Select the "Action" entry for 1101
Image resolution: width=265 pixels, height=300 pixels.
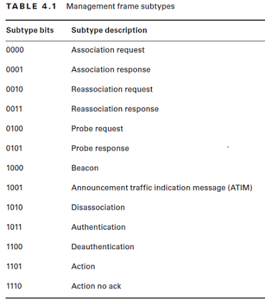[x=83, y=267]
